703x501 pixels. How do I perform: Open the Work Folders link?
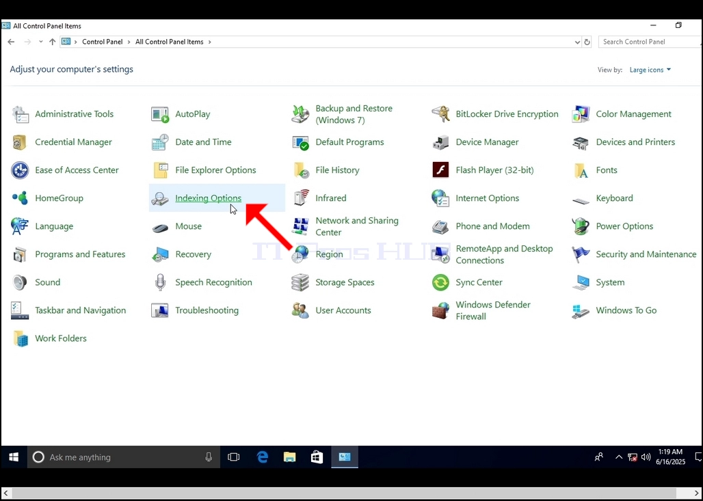(x=61, y=338)
